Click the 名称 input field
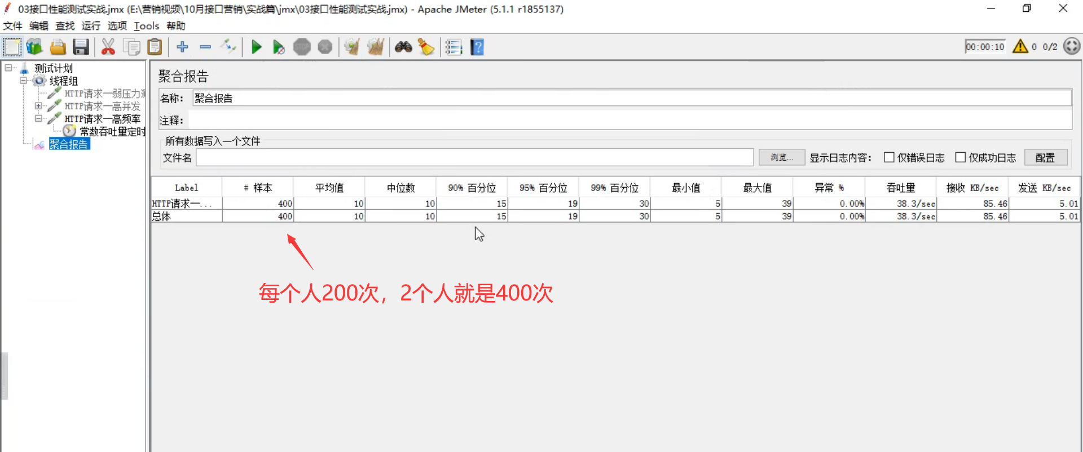The width and height of the screenshot is (1083, 452). tap(632, 98)
